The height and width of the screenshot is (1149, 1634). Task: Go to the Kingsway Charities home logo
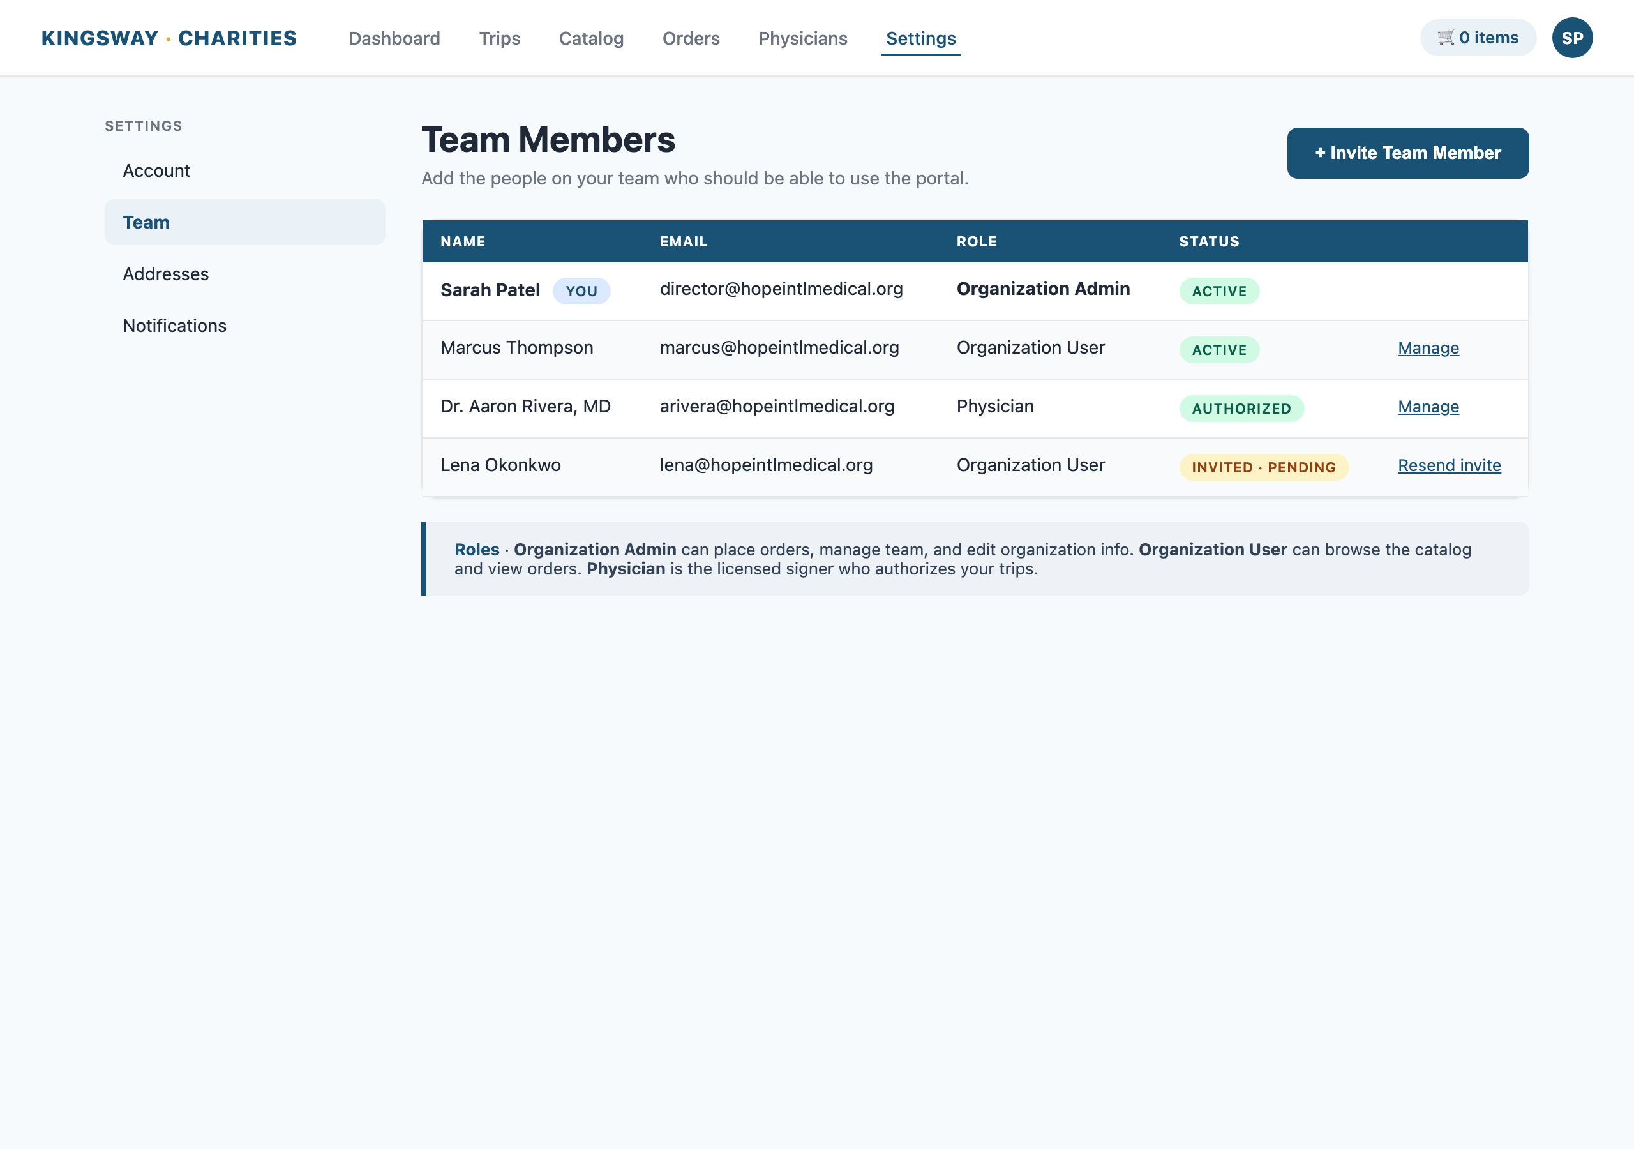(169, 38)
